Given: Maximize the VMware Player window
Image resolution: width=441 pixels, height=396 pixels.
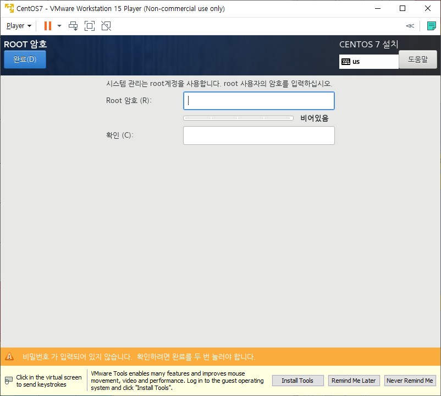Looking at the screenshot, I should click(403, 8).
